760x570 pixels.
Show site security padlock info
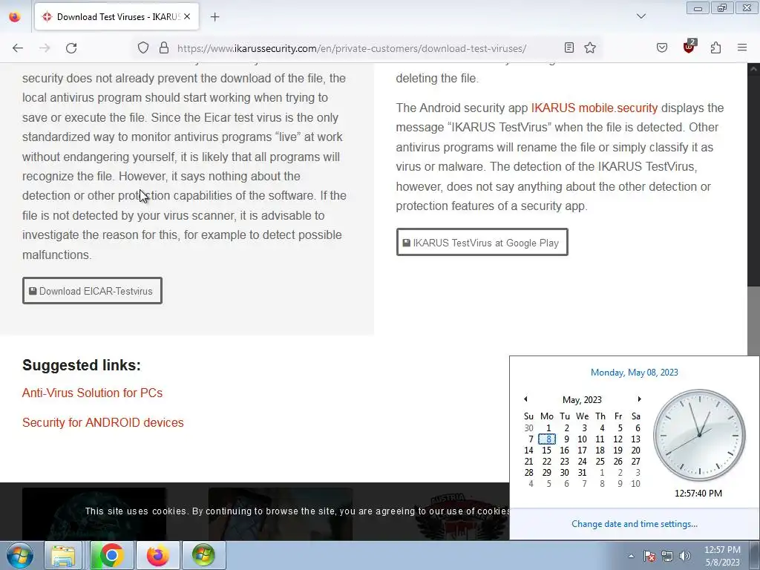coord(164,48)
